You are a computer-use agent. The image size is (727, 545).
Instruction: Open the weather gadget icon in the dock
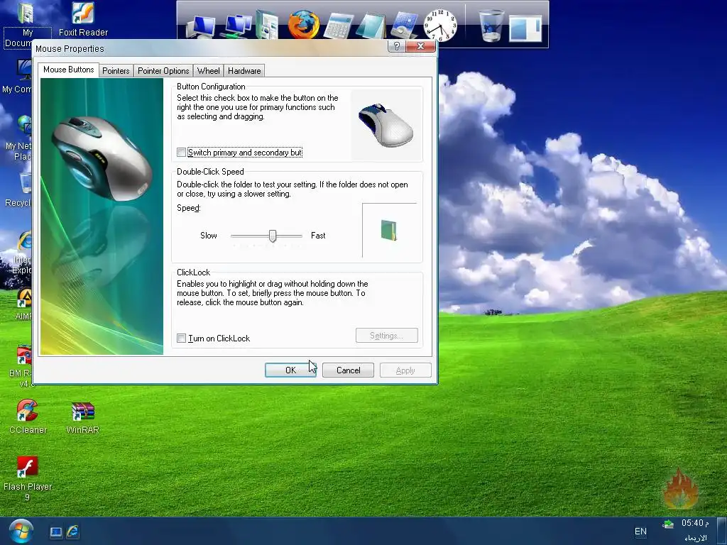click(x=404, y=26)
